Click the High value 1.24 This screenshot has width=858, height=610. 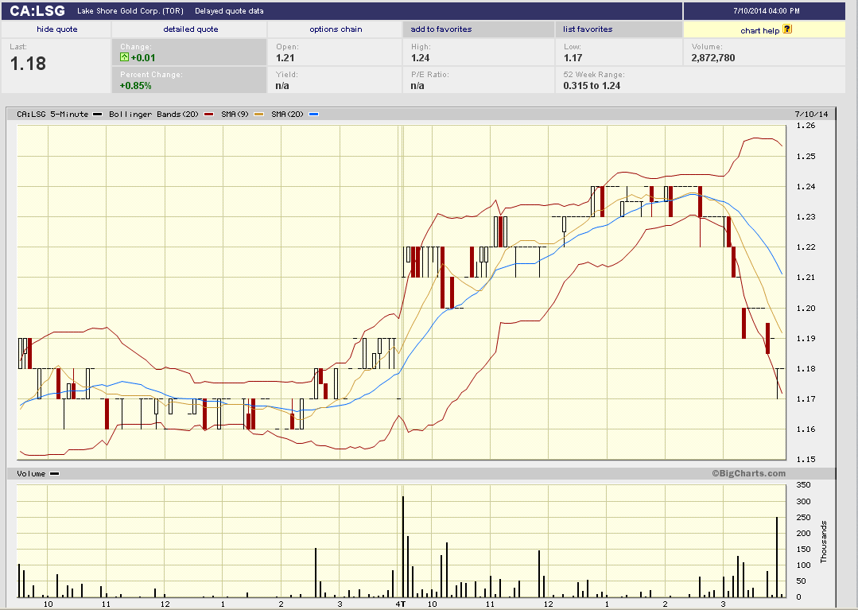pos(420,57)
